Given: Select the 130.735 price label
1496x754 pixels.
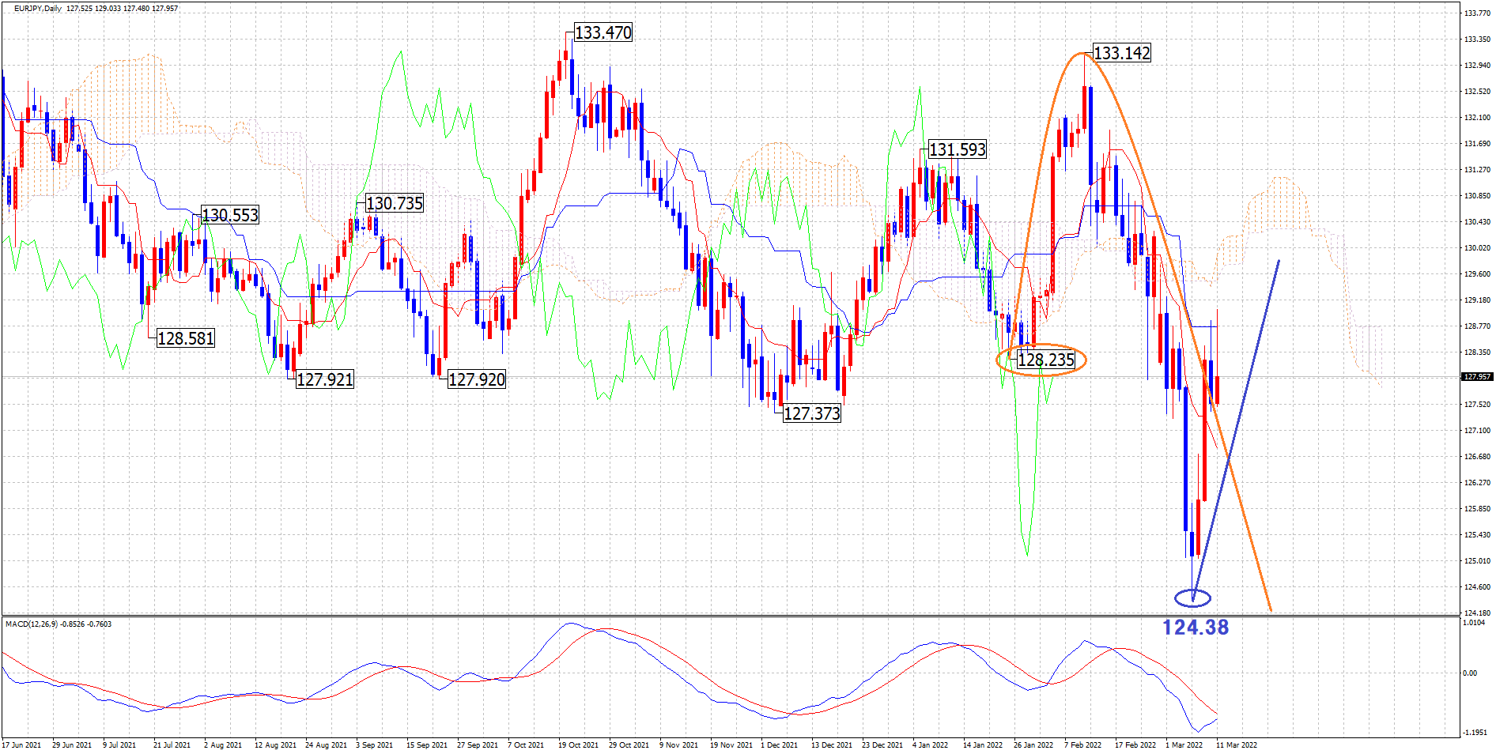Looking at the screenshot, I should click(x=395, y=203).
